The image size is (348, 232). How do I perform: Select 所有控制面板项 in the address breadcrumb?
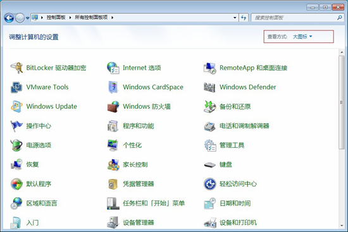point(91,18)
